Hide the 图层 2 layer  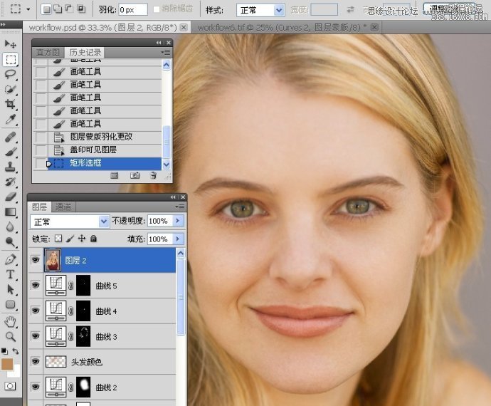tap(36, 260)
